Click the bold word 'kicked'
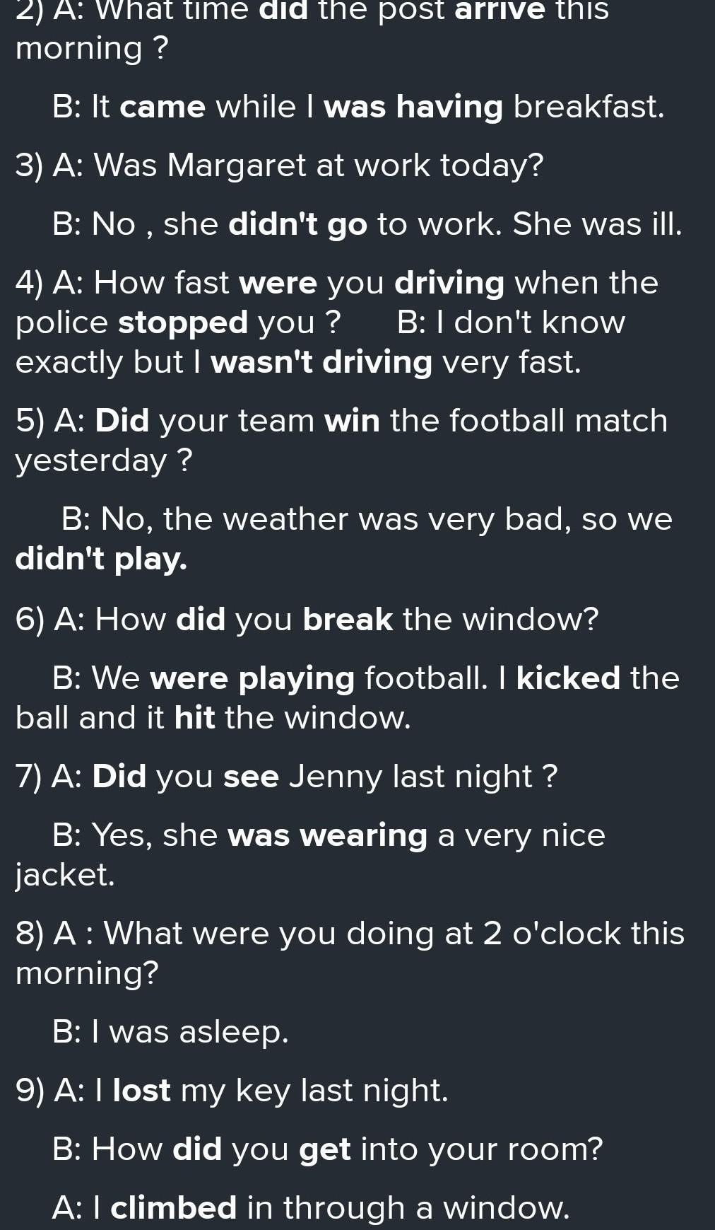715x1230 pixels. click(x=569, y=678)
